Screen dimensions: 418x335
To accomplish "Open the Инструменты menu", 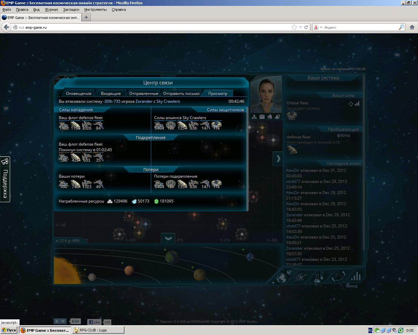I will (95, 9).
